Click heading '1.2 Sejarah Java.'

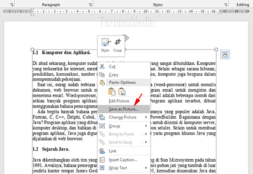[51, 149]
